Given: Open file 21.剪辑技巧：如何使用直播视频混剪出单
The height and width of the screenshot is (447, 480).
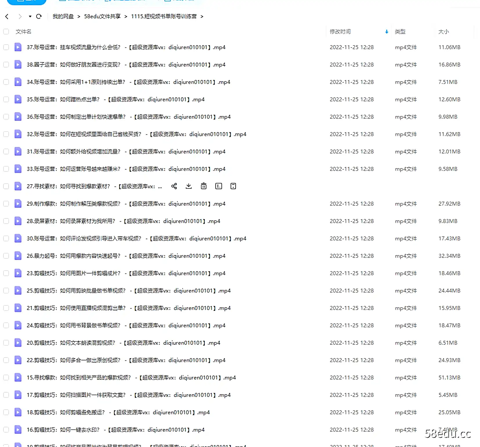Looking at the screenshot, I should pos(129,308).
